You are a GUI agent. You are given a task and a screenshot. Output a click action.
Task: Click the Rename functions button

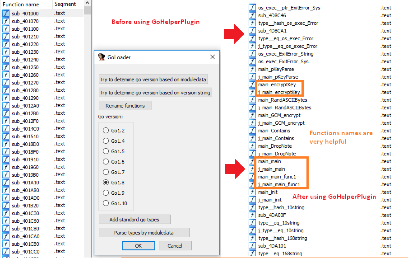tap(125, 106)
